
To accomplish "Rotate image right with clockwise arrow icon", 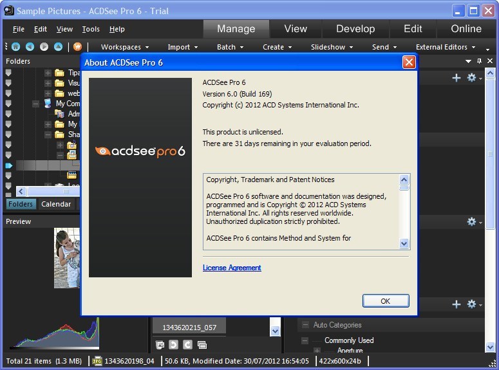I will click(x=188, y=344).
